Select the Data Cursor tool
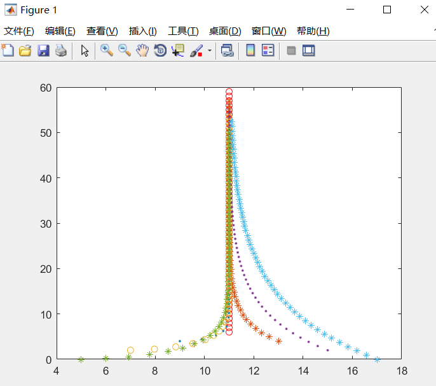The image size is (436, 386). pos(178,51)
